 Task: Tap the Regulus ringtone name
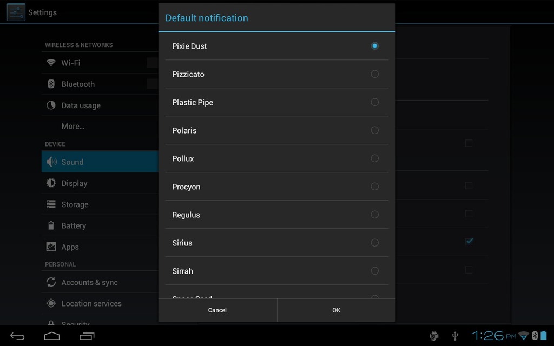pyautogui.click(x=186, y=215)
